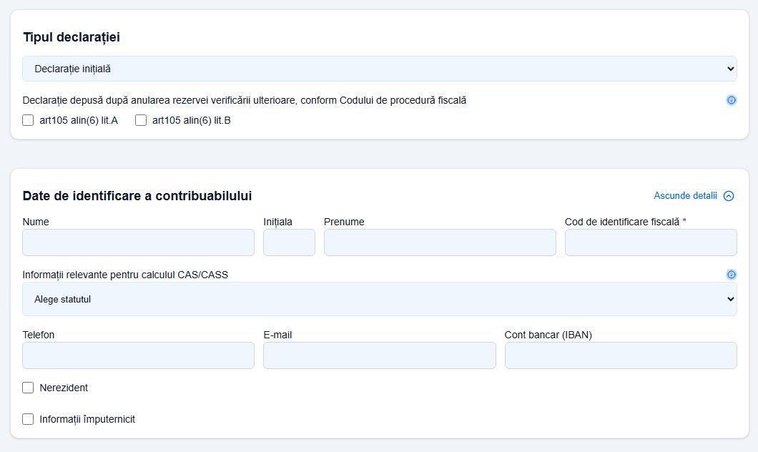Focus the Telefon input field
The width and height of the screenshot is (758, 452).
pyautogui.click(x=138, y=355)
